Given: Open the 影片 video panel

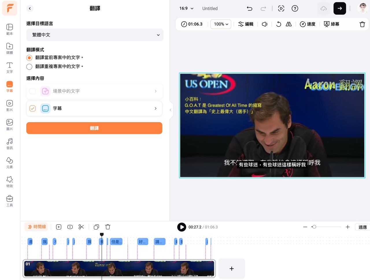Looking at the screenshot, I should click(x=10, y=106).
